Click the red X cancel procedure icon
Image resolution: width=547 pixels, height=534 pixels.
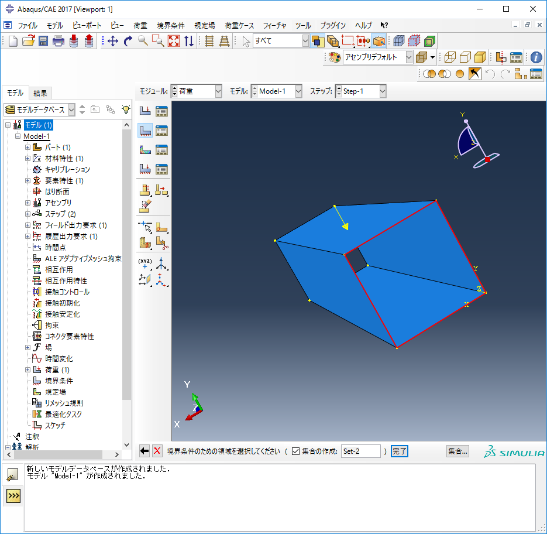157,451
